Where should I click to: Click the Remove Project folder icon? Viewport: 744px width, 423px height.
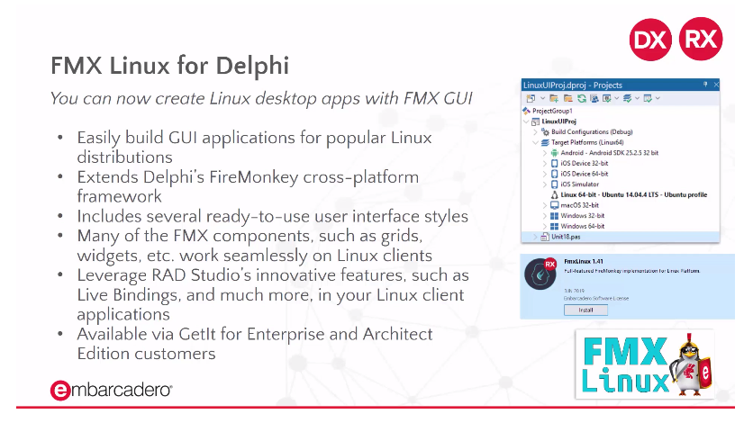pyautogui.click(x=567, y=99)
